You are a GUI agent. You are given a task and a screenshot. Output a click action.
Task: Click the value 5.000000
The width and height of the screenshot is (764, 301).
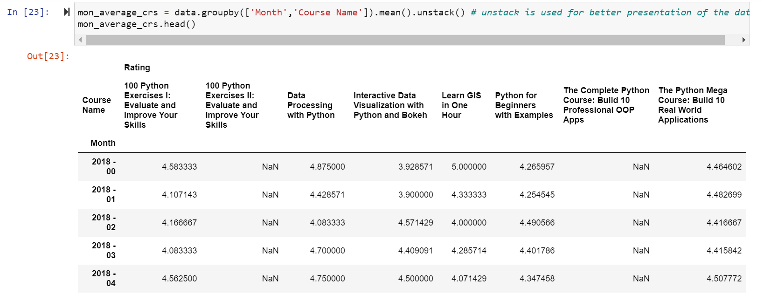pos(469,167)
